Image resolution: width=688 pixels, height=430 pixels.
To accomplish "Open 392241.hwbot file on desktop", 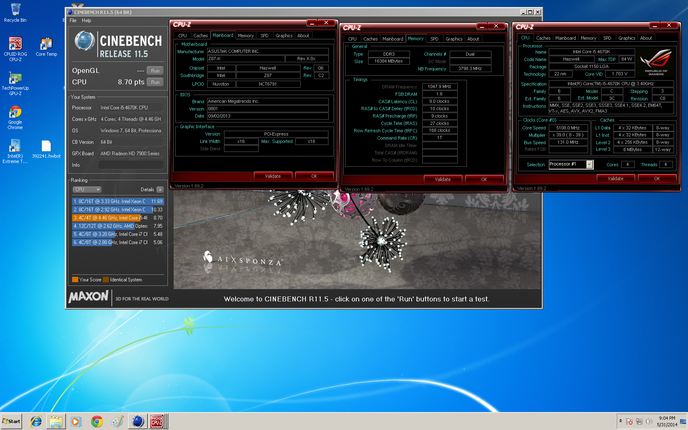I will (x=46, y=149).
